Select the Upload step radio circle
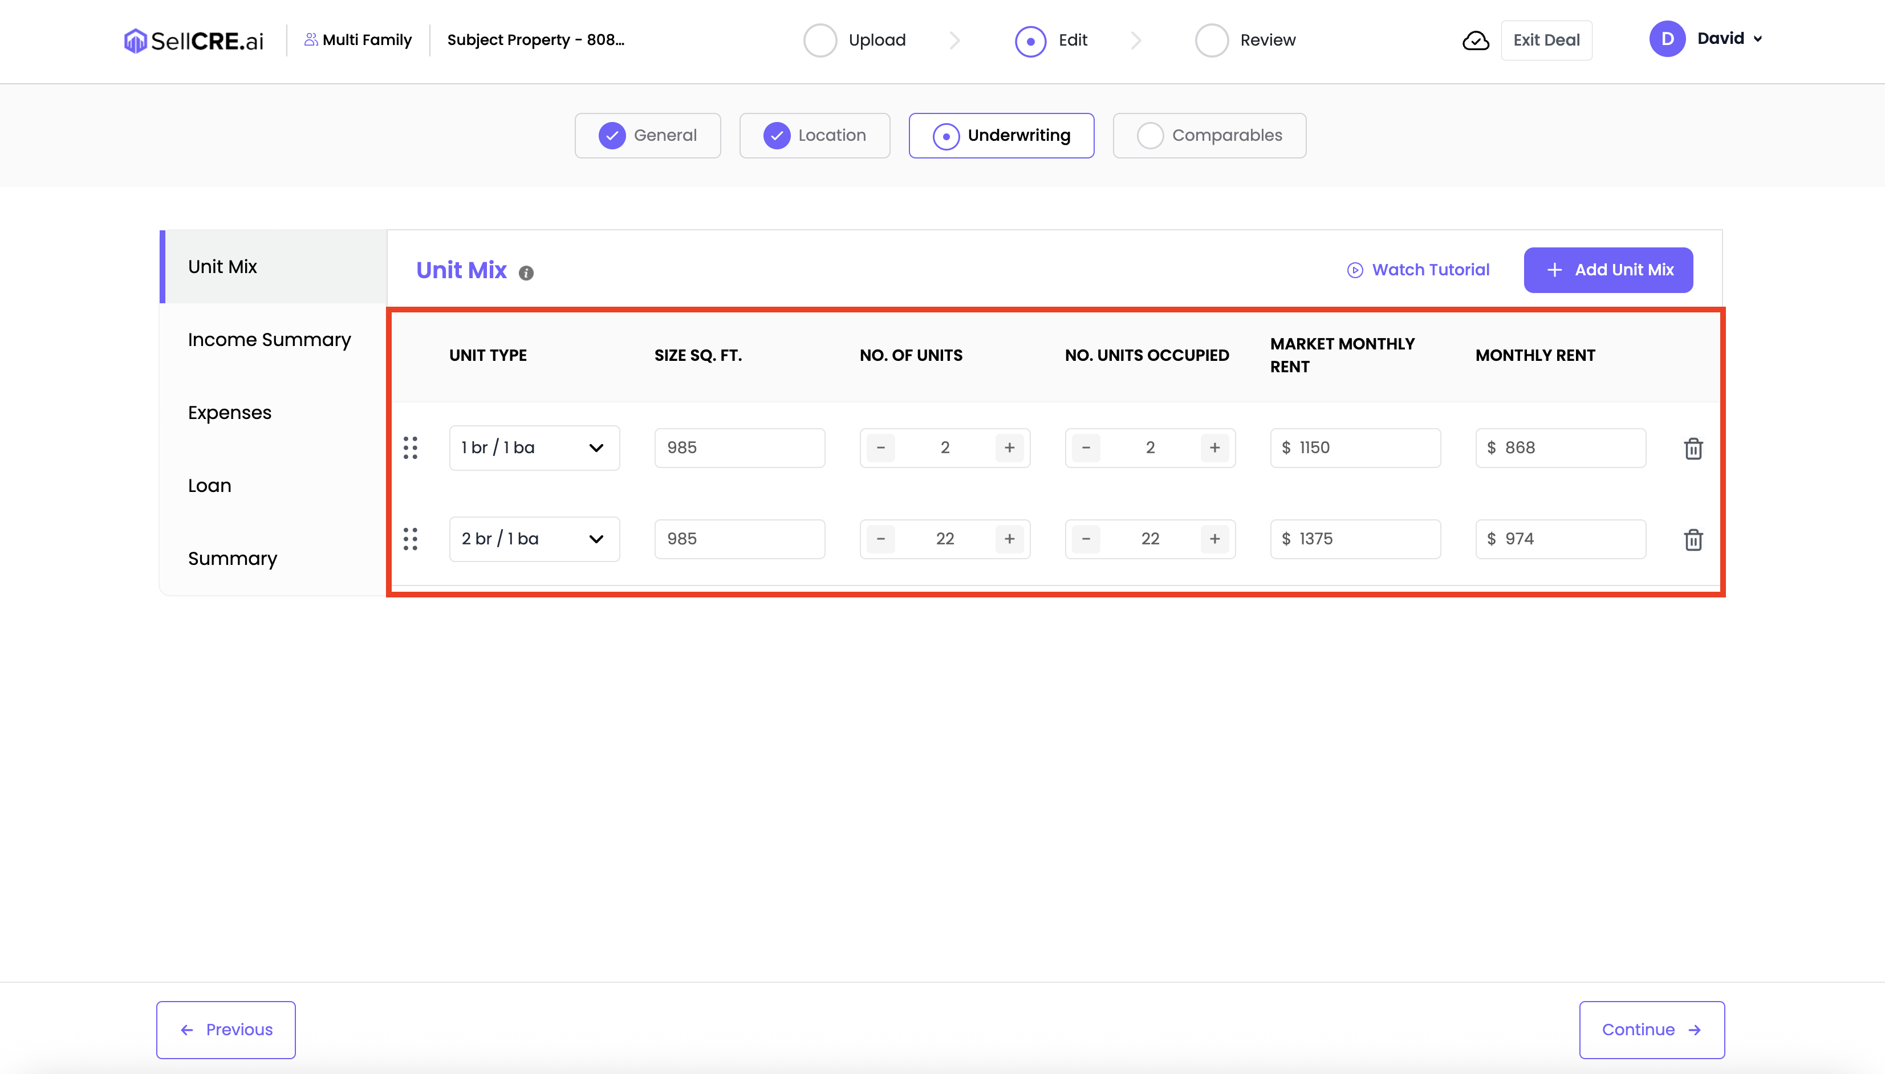 pyautogui.click(x=820, y=40)
